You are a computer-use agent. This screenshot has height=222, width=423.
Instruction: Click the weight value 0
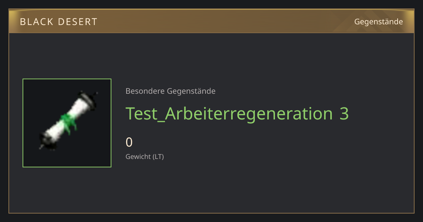coord(129,142)
